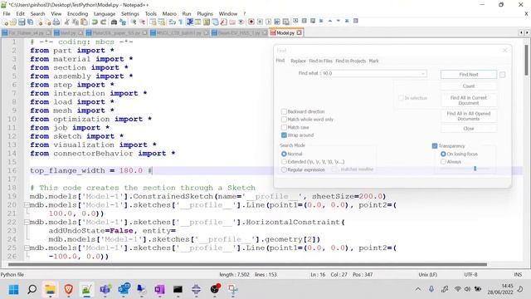
Task: Redo the edit using the Redo icon
Action: point(103,22)
